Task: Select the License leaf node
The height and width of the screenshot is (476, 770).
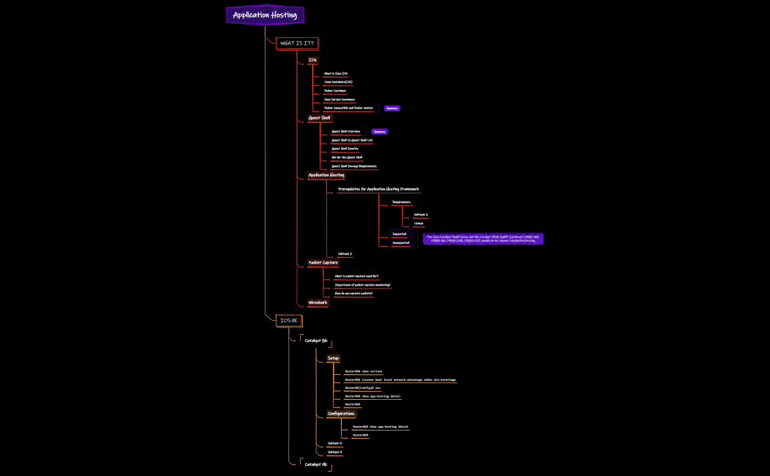Action: click(x=418, y=223)
